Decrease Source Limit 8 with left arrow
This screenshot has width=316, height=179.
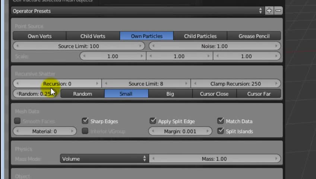coord(106,84)
